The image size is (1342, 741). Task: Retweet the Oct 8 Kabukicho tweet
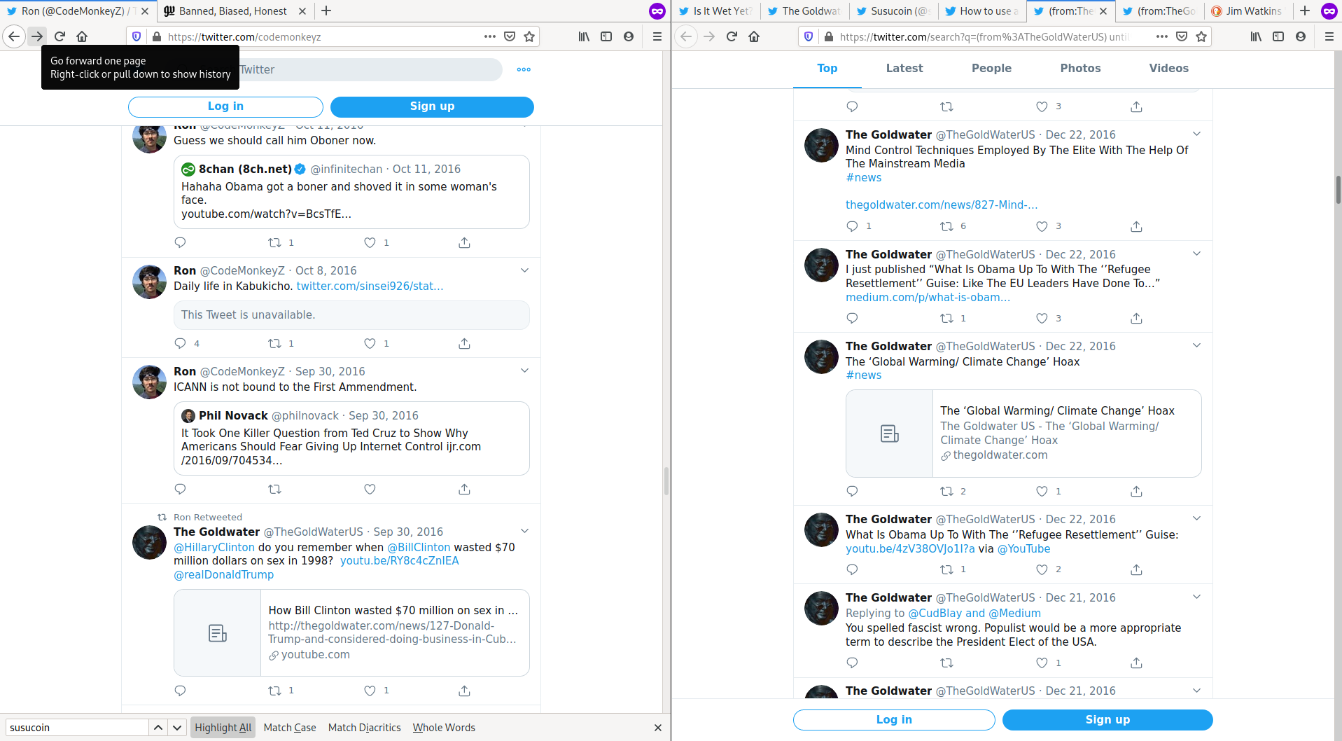[x=274, y=343]
